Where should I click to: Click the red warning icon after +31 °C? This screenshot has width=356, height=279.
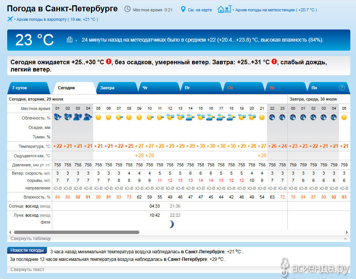274,61
